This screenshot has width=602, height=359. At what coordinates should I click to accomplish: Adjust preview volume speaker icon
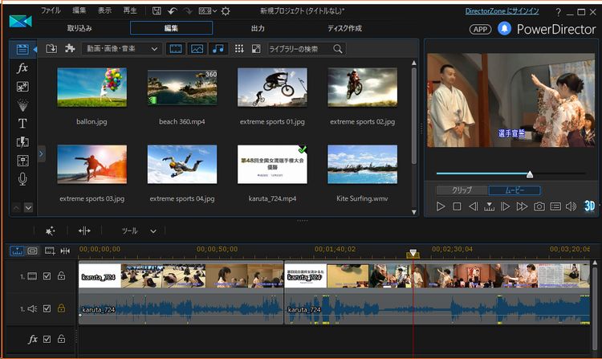[x=571, y=206]
